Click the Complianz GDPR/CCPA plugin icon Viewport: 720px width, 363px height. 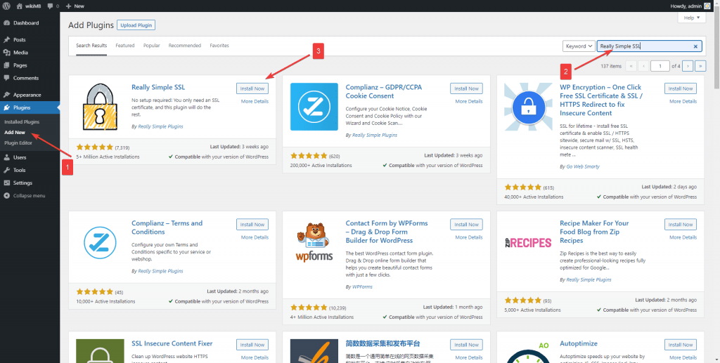313,109
